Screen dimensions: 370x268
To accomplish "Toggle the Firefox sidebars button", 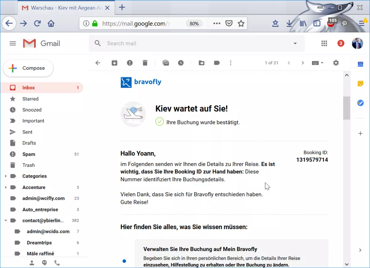I will point(317,23).
